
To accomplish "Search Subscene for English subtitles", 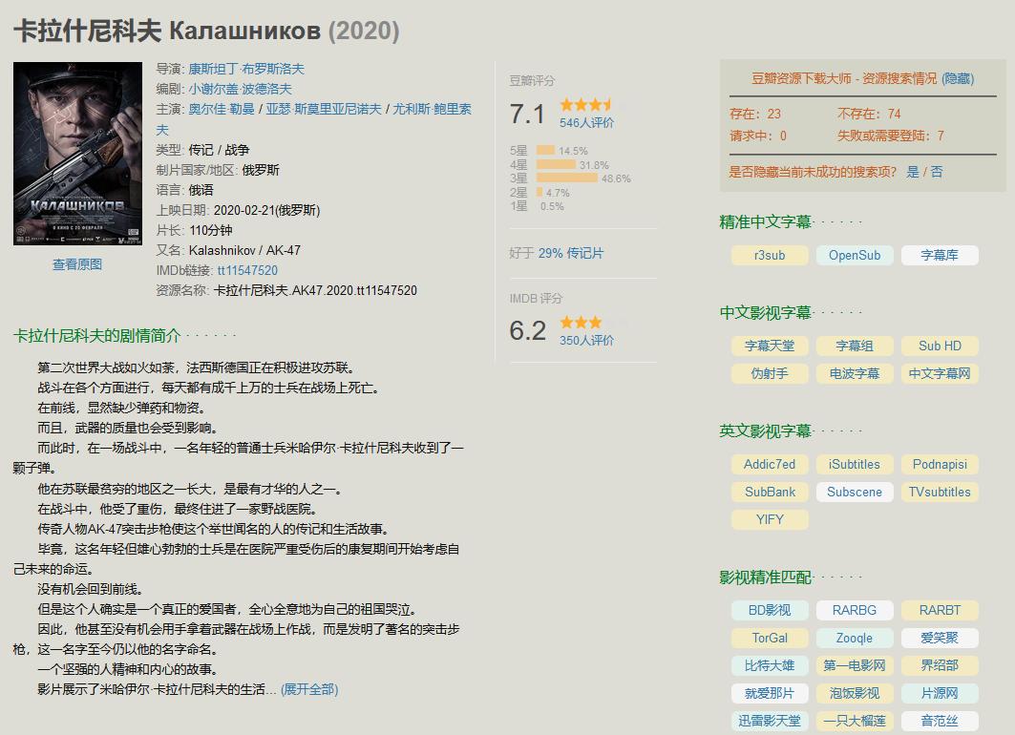I will [x=855, y=492].
